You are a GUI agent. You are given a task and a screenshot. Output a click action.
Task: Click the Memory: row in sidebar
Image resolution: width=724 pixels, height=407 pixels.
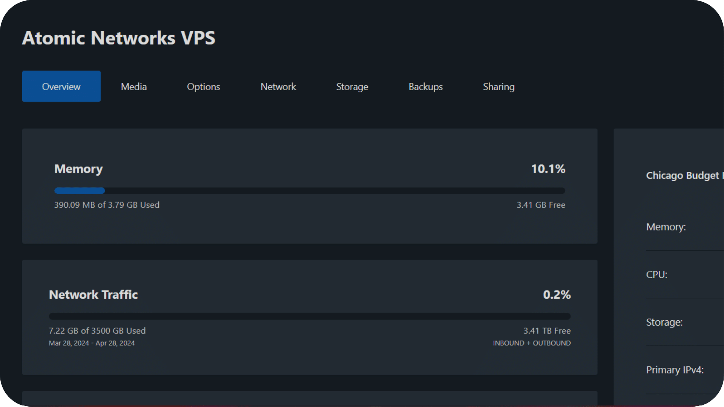coord(666,227)
